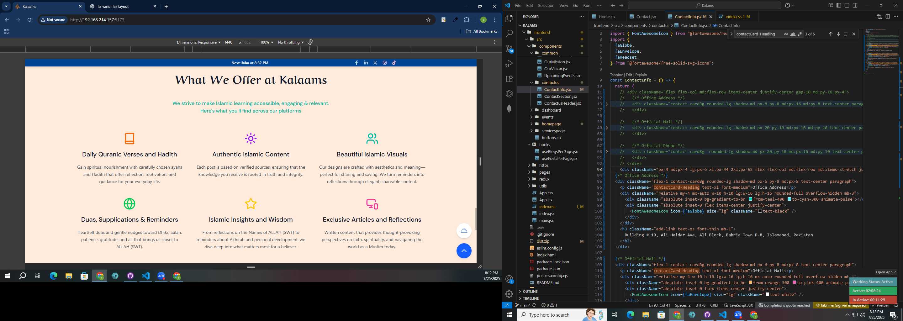Click split editor right icon
Image resolution: width=903 pixels, height=321 pixels.
[888, 17]
